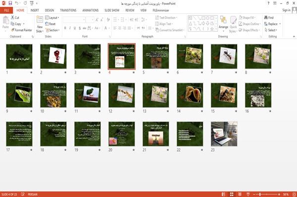Open the Layout dropdown
Image resolution: width=297 pixels, height=197 pixels.
click(52, 18)
